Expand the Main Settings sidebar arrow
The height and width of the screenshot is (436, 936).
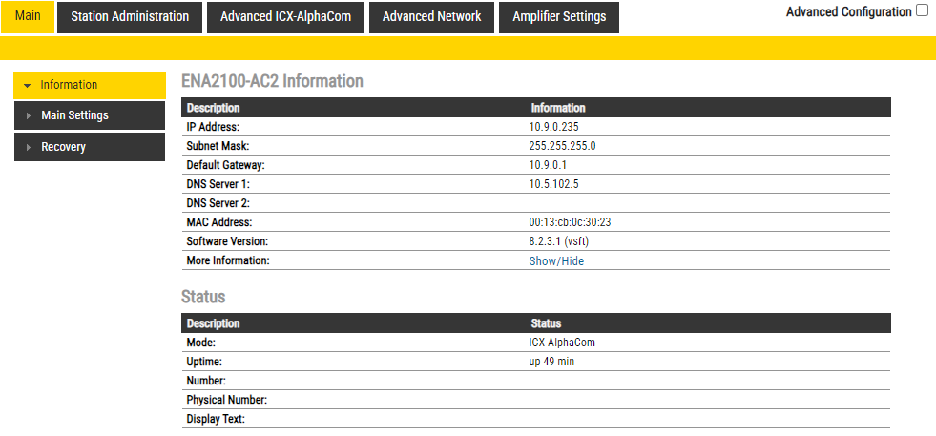pos(29,116)
